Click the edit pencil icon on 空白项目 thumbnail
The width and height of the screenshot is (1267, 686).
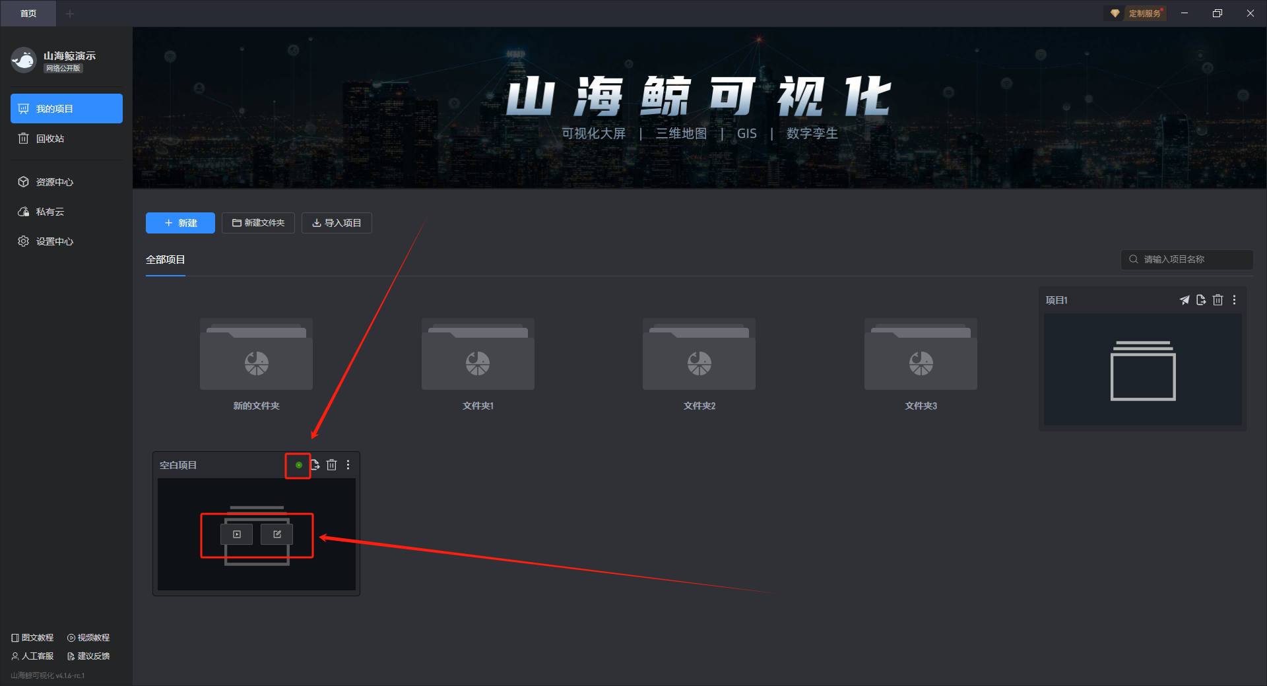tap(277, 534)
